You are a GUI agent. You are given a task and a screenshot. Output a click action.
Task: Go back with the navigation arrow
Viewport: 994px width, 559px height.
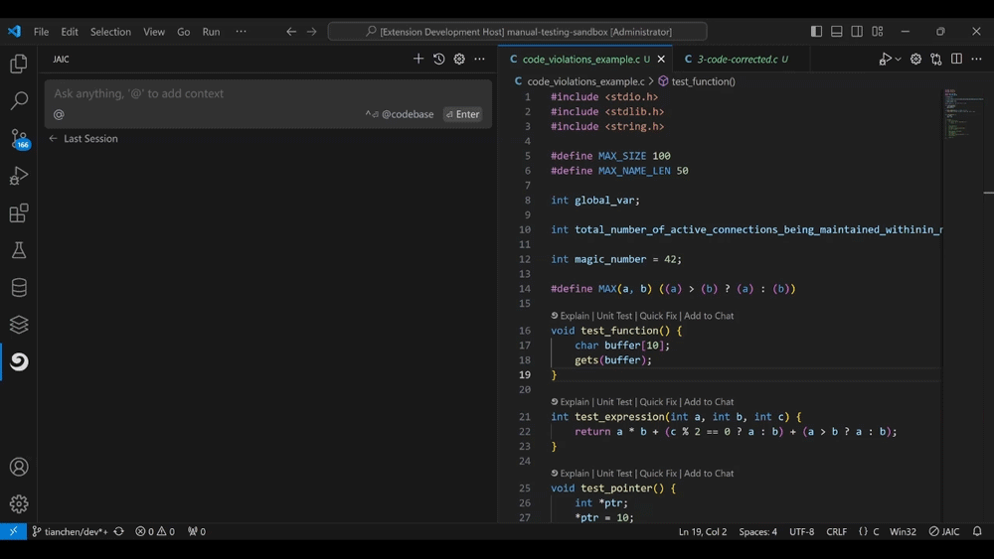coord(291,32)
